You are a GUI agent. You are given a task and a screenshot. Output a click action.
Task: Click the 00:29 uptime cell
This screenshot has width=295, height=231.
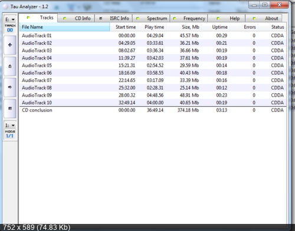[x=222, y=35]
